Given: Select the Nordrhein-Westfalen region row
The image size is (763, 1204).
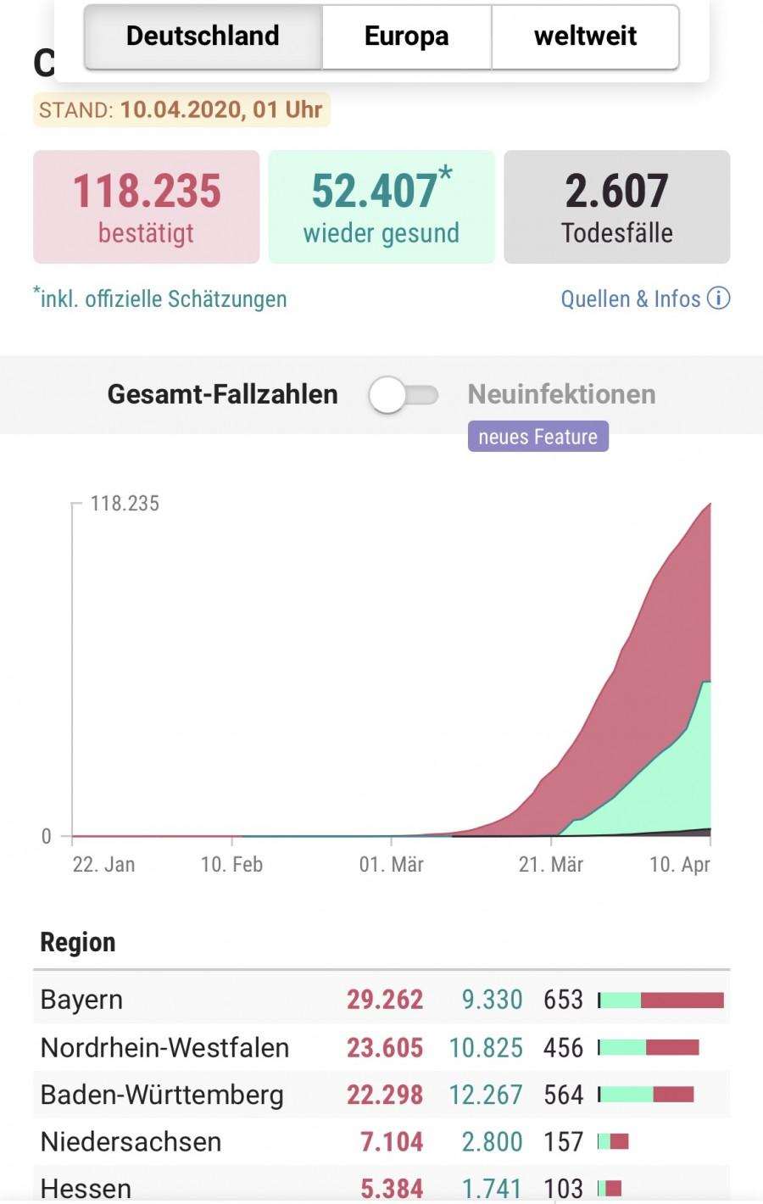Looking at the screenshot, I should (x=381, y=1047).
